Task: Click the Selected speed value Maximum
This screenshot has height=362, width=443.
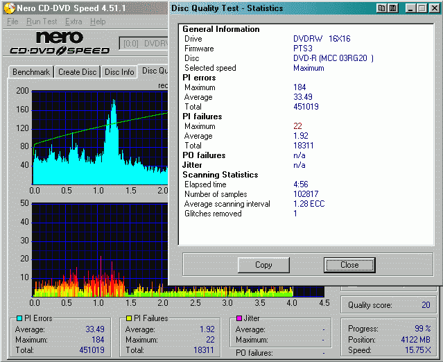Action: click(309, 68)
